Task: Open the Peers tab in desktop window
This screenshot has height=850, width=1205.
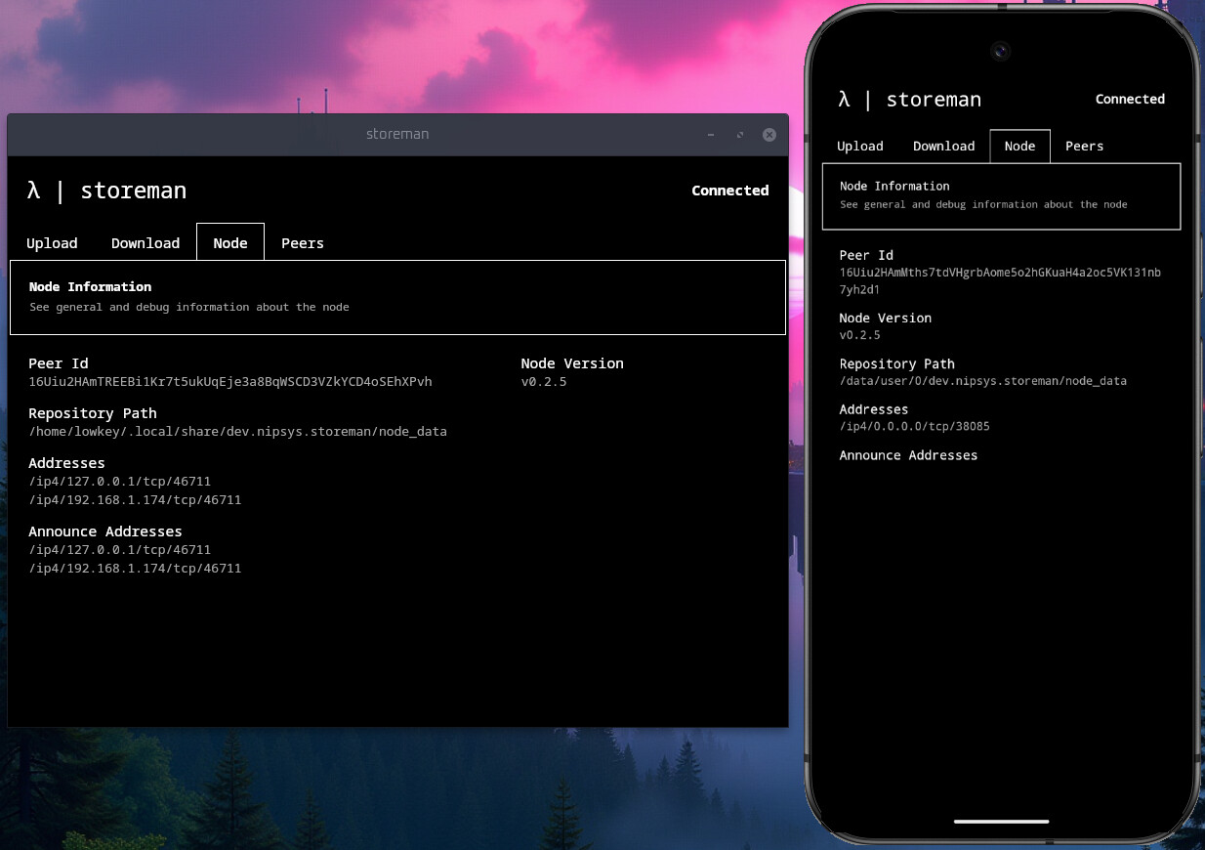Action: (x=303, y=243)
